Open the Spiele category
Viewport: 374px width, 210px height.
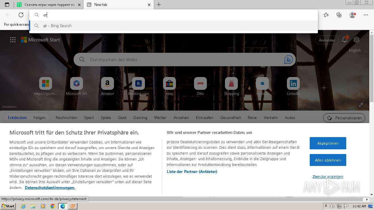[x=106, y=118]
